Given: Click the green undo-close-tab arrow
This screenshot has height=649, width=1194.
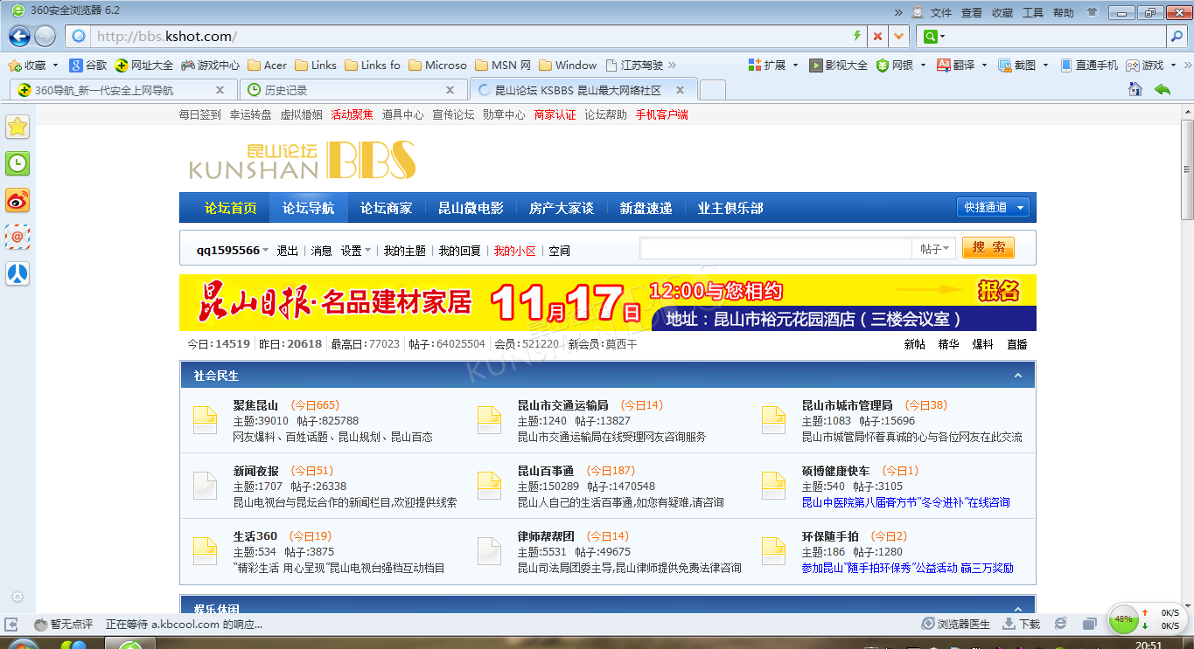Looking at the screenshot, I should click(1163, 89).
